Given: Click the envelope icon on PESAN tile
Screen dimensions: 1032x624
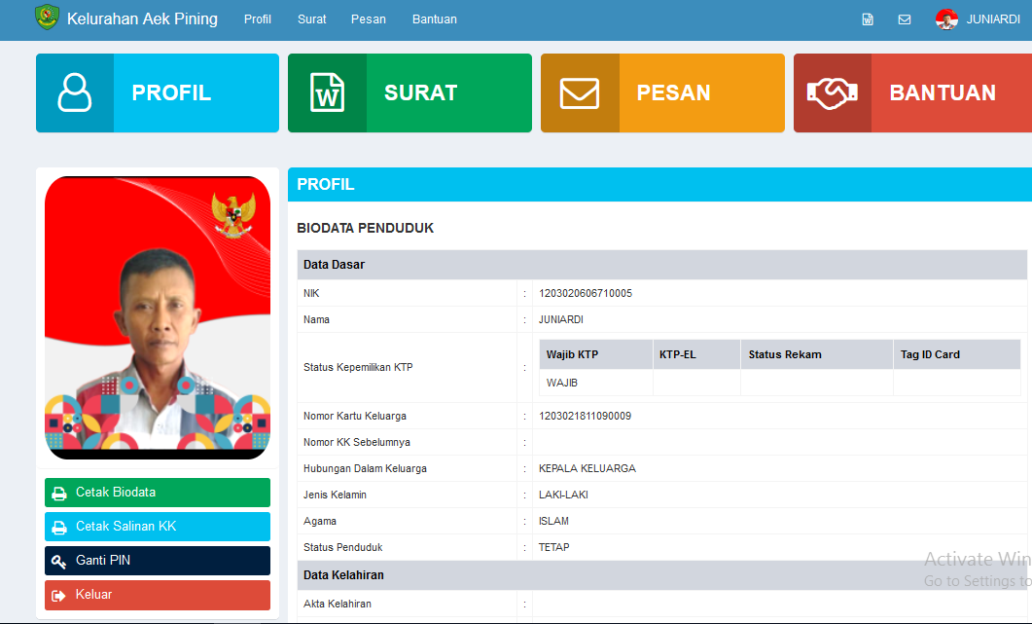Looking at the screenshot, I should coord(580,93).
